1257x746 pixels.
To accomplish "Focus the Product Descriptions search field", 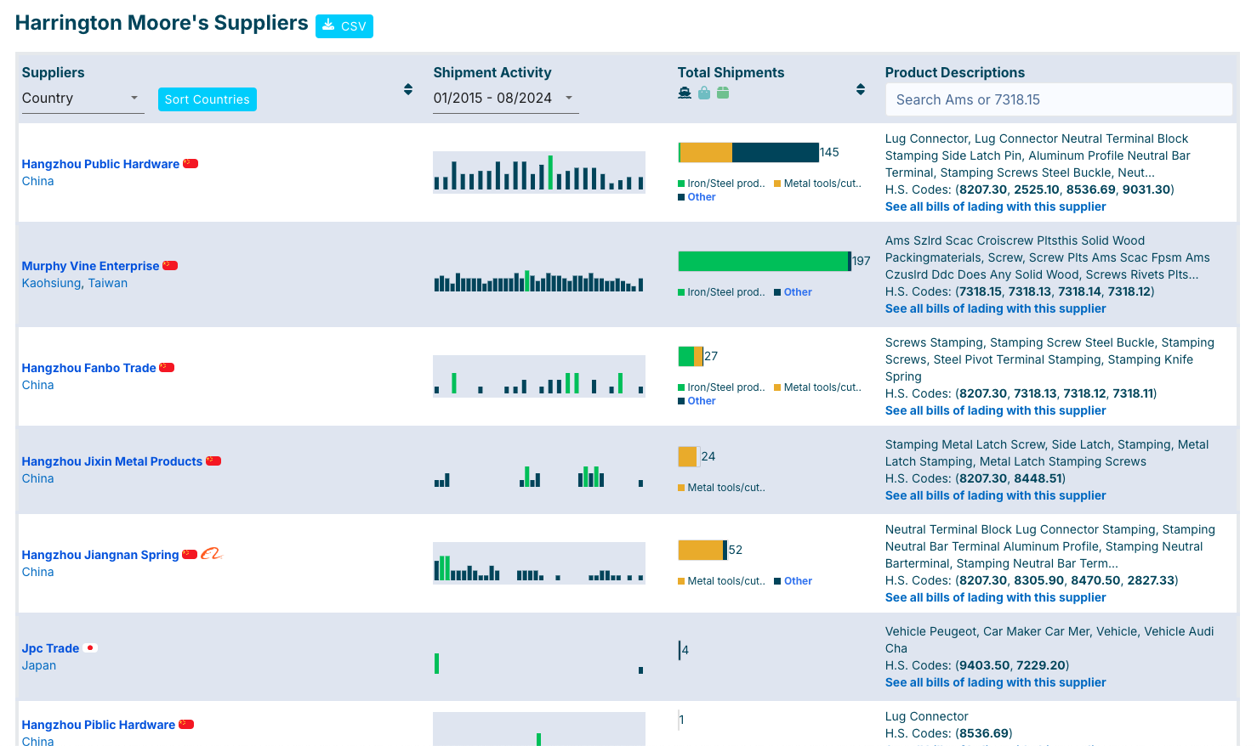I will tap(1058, 99).
